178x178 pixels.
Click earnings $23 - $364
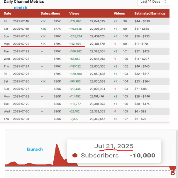pos(142,81)
